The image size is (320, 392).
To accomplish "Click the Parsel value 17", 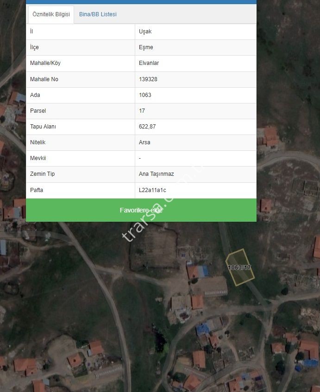I will point(142,111).
